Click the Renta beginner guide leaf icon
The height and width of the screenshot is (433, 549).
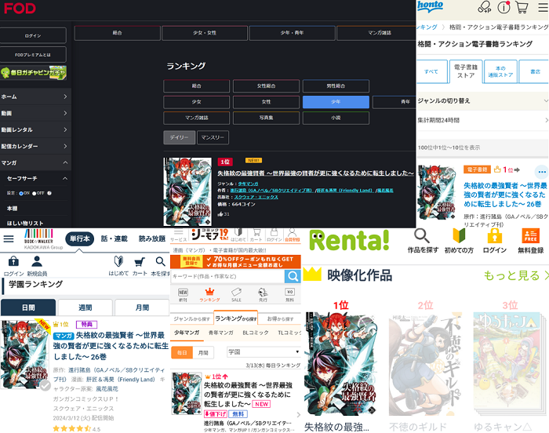coord(459,236)
